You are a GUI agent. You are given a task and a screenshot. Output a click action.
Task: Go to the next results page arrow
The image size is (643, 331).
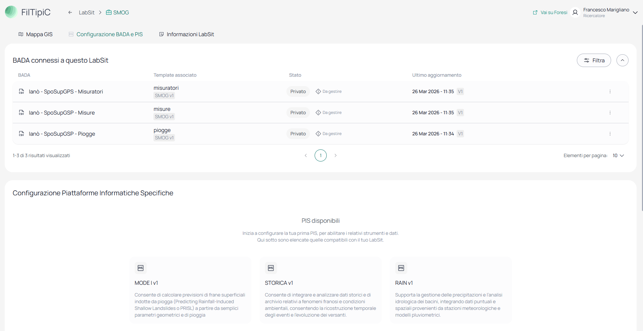click(x=335, y=155)
